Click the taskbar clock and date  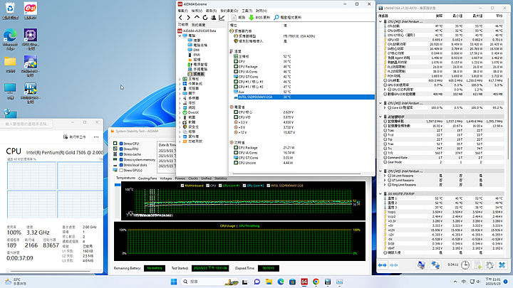tap(492, 282)
